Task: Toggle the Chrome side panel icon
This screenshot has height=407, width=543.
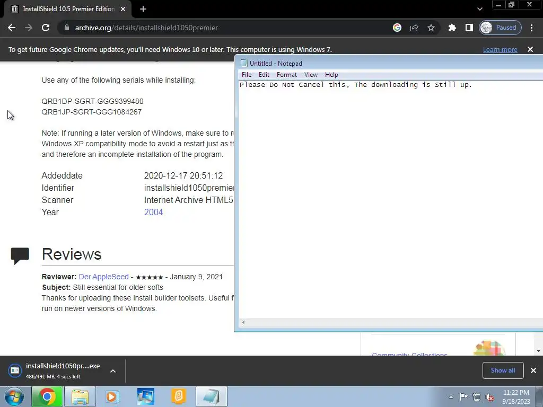Action: (x=469, y=28)
